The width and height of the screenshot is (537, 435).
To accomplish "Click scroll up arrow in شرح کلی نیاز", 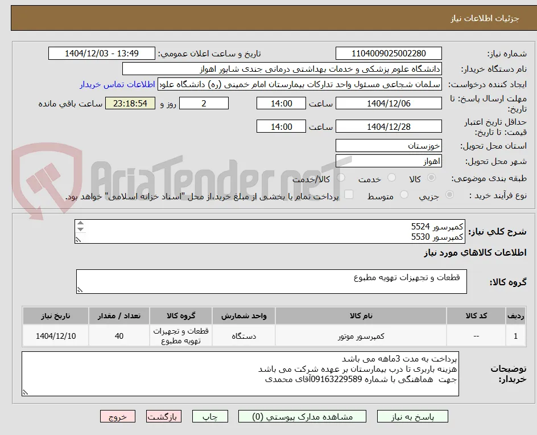I will [x=80, y=223].
